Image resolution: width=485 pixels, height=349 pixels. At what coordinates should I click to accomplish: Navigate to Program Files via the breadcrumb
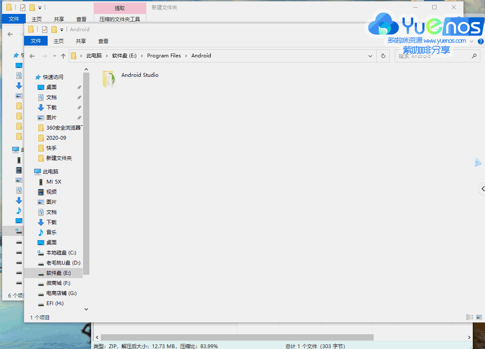(x=164, y=55)
